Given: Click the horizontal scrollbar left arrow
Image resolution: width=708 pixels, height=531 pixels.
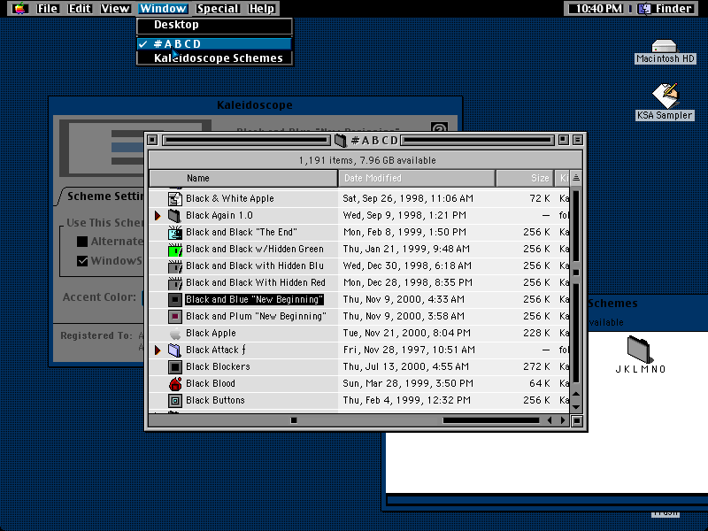Looking at the screenshot, I should pos(550,420).
